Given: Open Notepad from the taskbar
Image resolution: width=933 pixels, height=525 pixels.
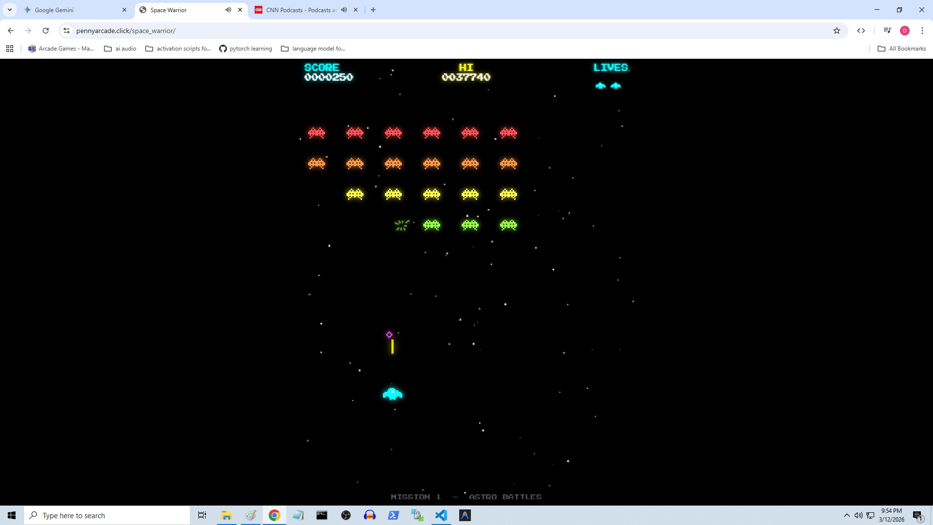Looking at the screenshot, I should [298, 515].
